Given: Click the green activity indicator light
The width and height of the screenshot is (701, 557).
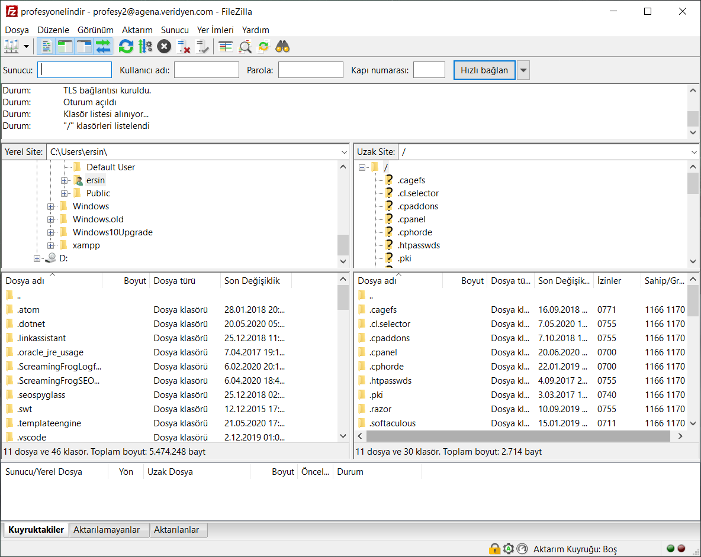Looking at the screenshot, I should (x=671, y=549).
